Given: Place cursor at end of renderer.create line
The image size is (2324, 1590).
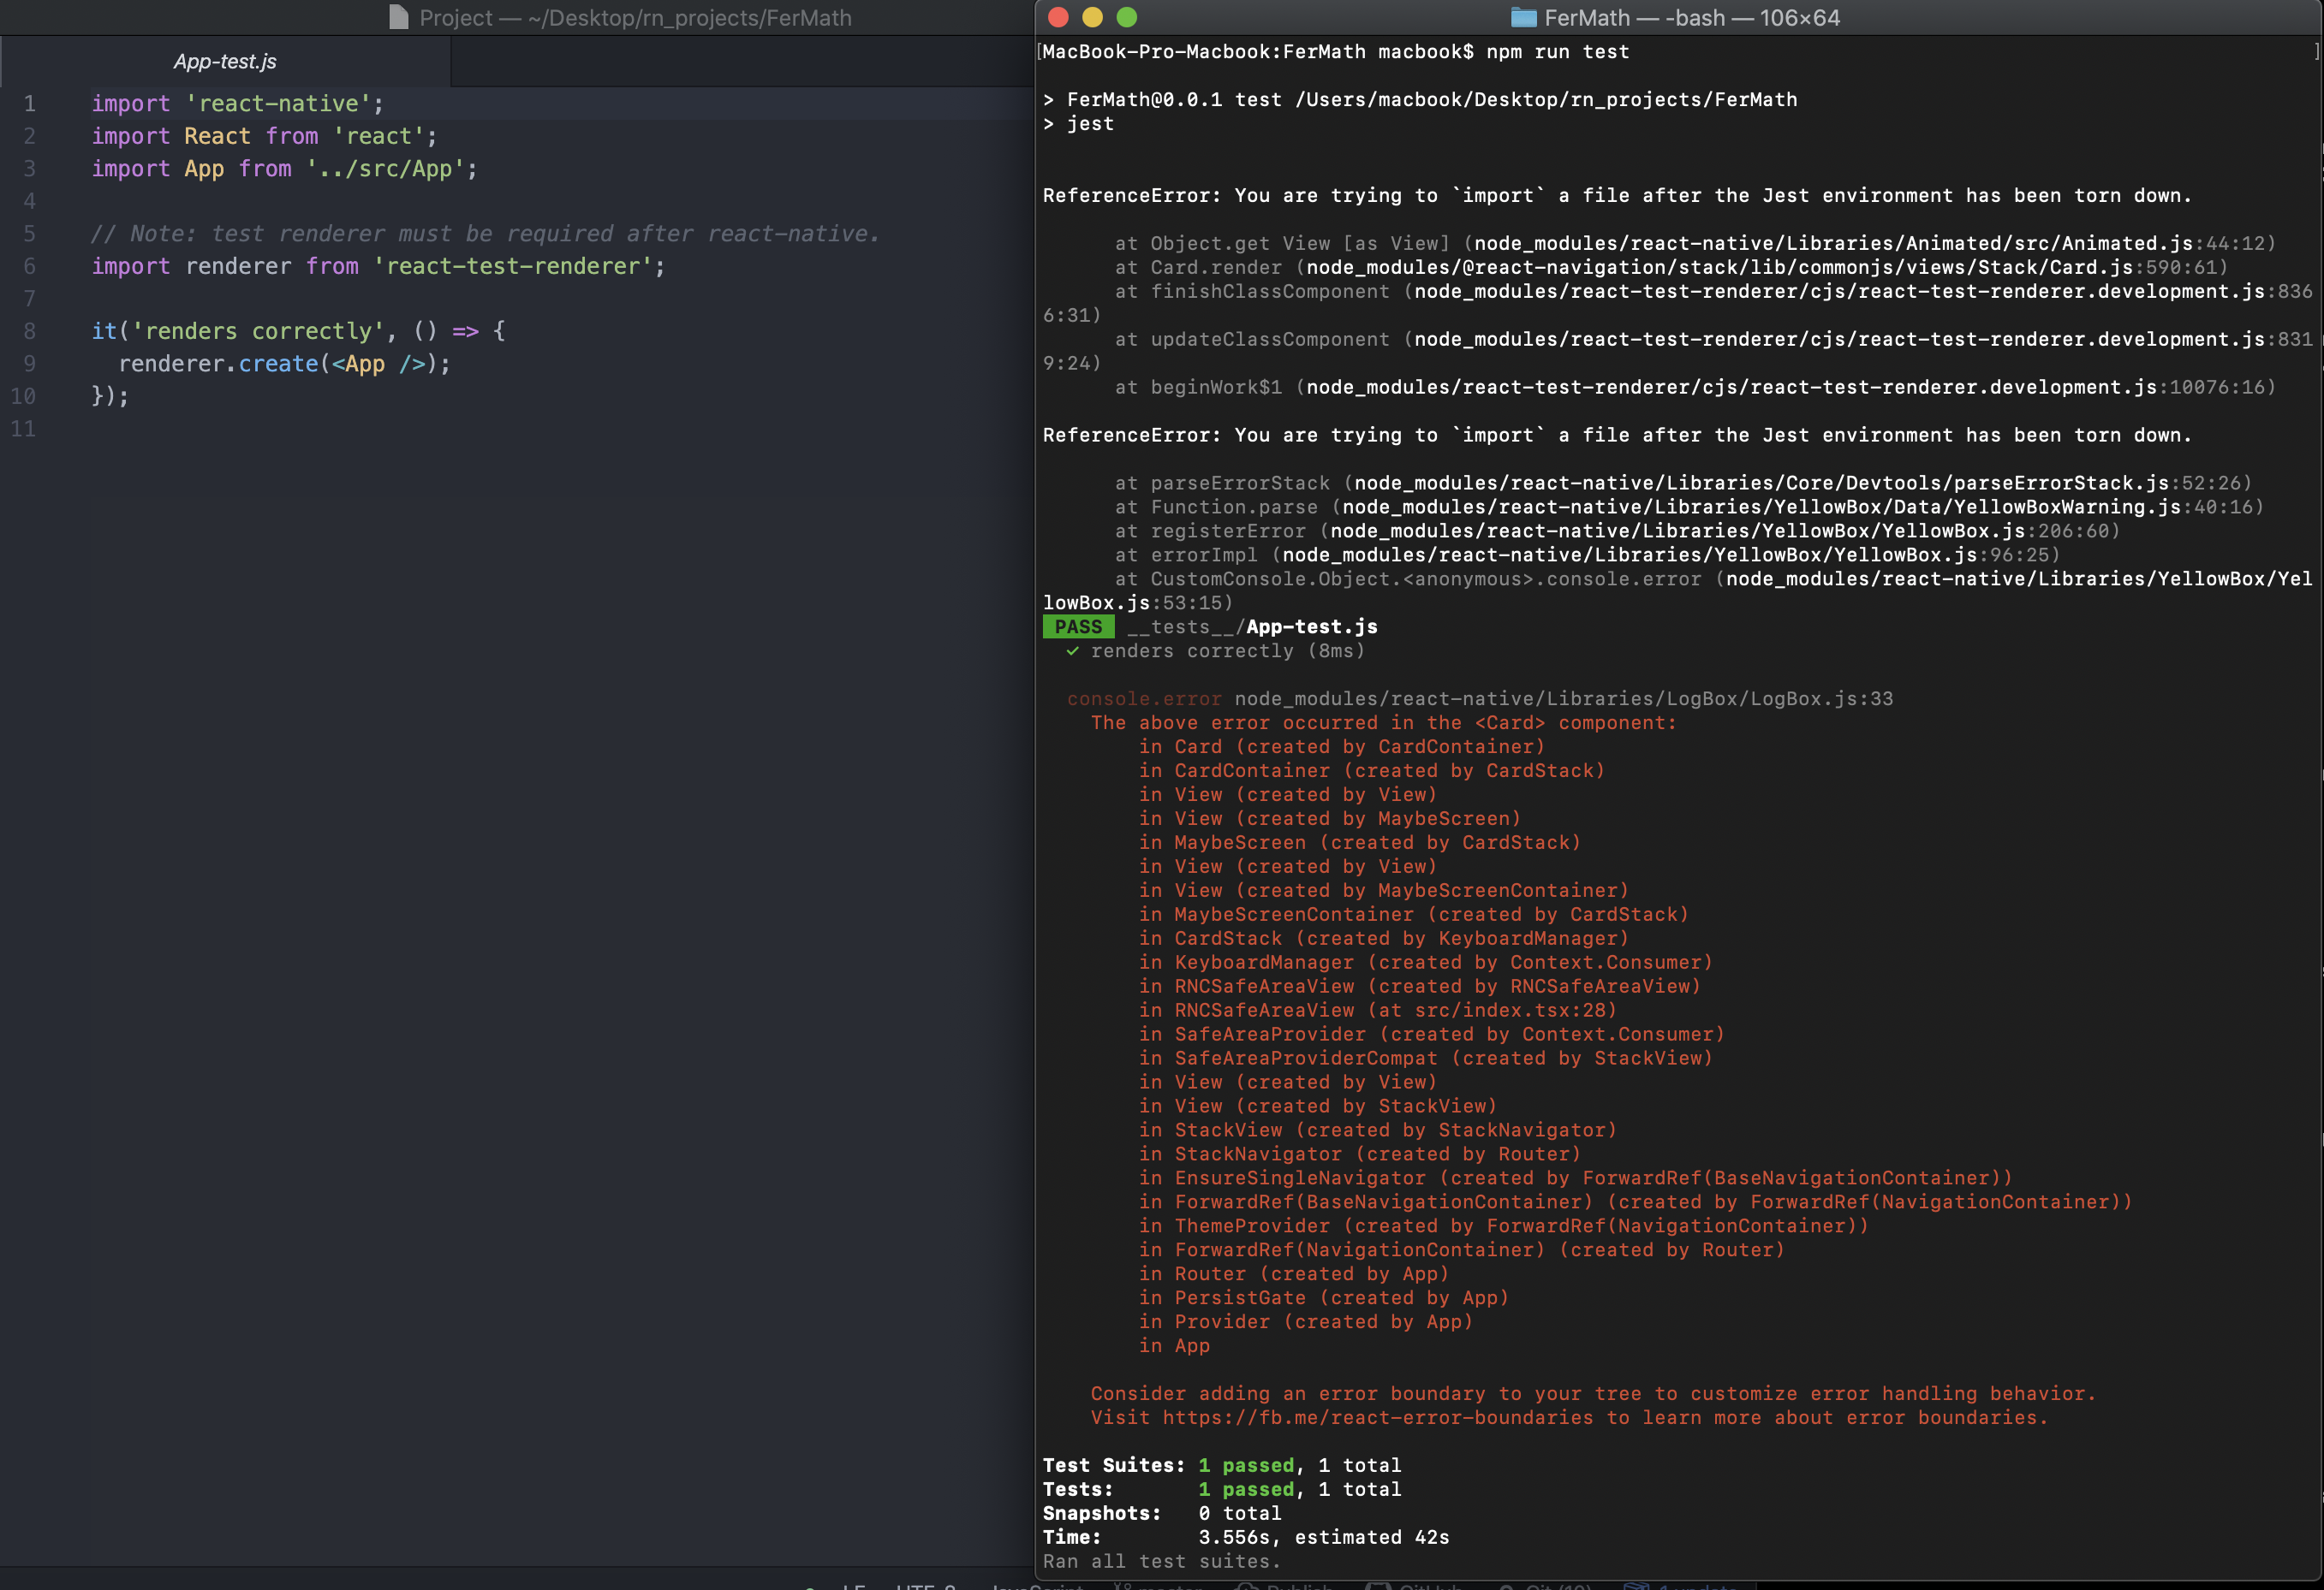Looking at the screenshot, I should point(452,364).
